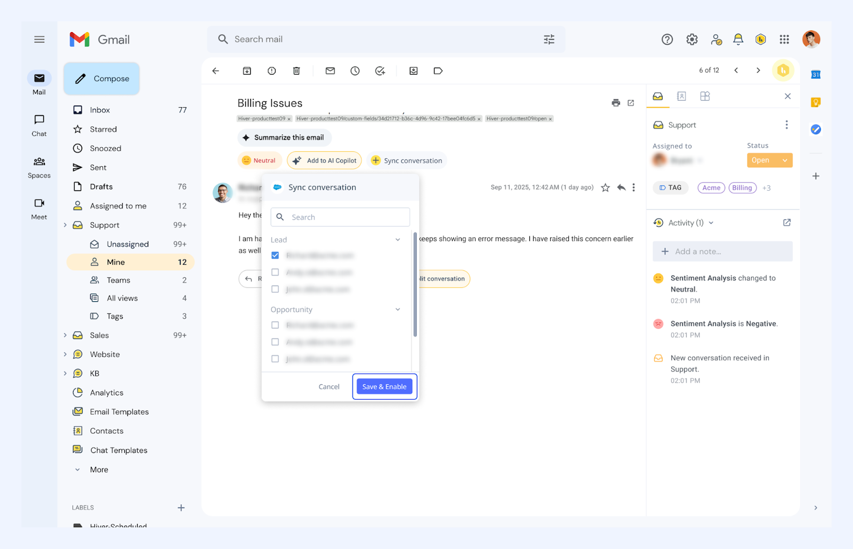Check the second Lead checkbox
The height and width of the screenshot is (549, 853).
pos(275,272)
